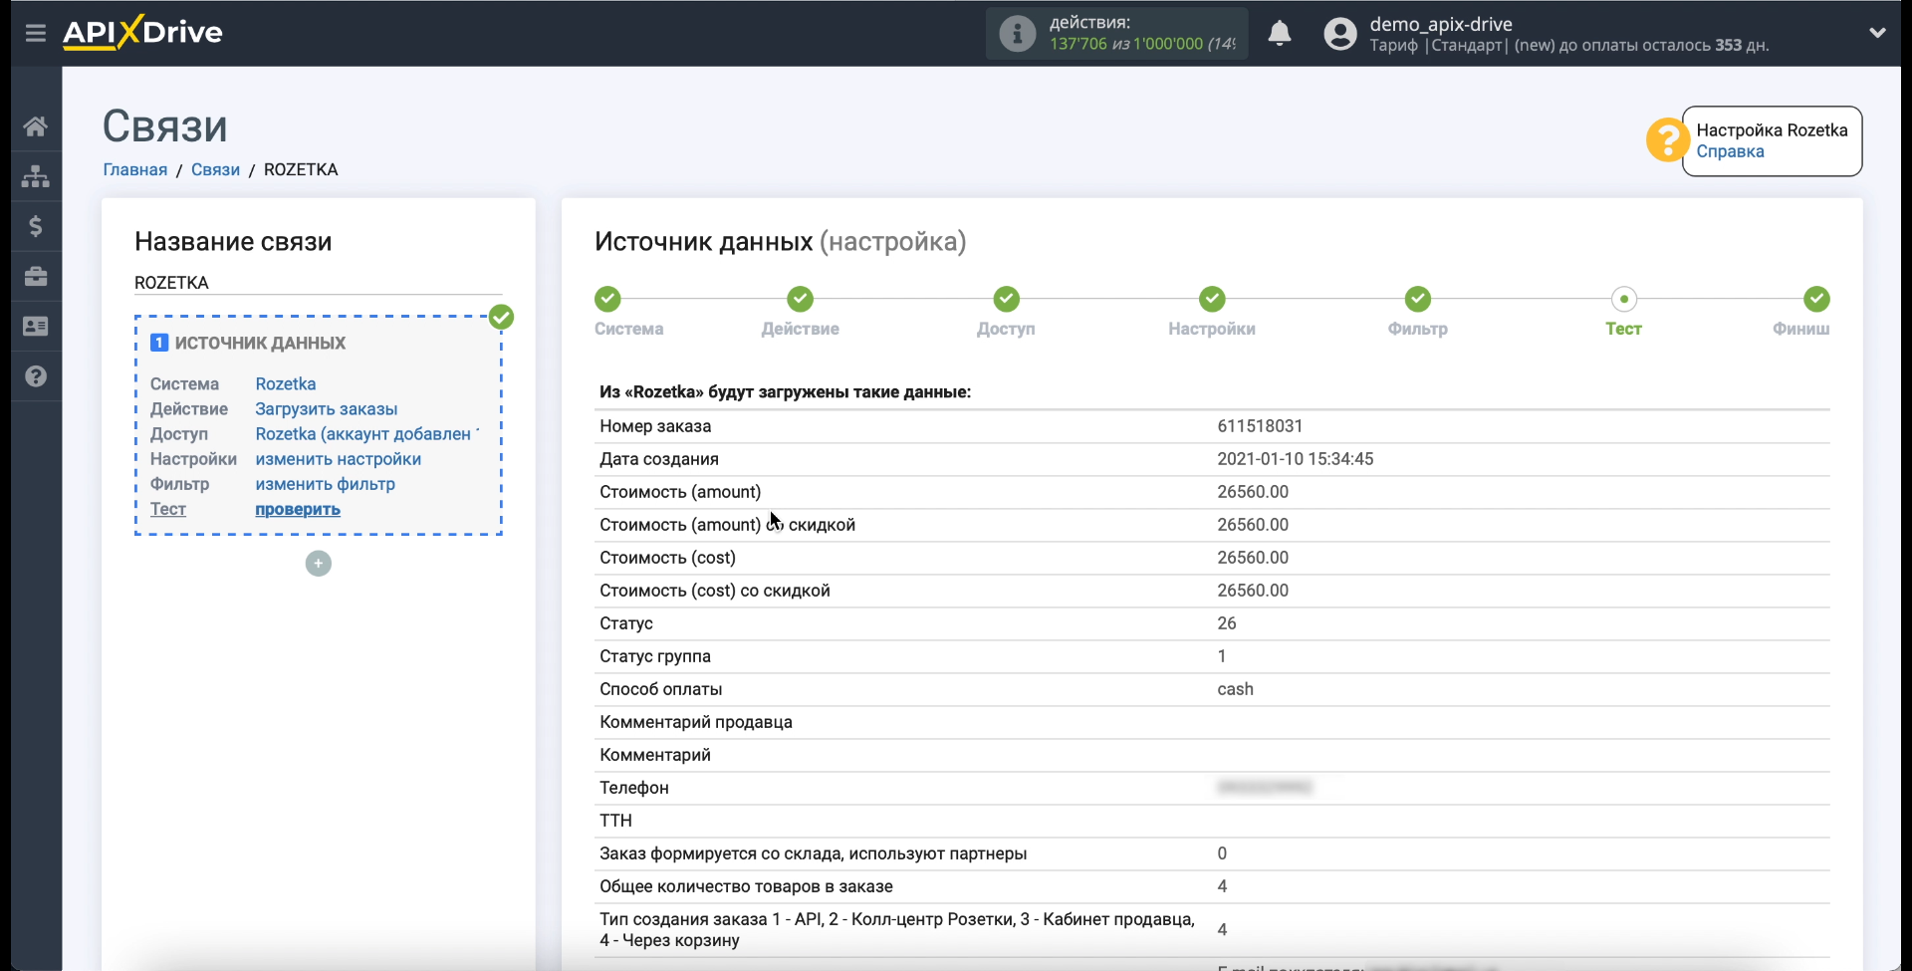
Task: Click изменить настройки link
Action: [x=339, y=458]
